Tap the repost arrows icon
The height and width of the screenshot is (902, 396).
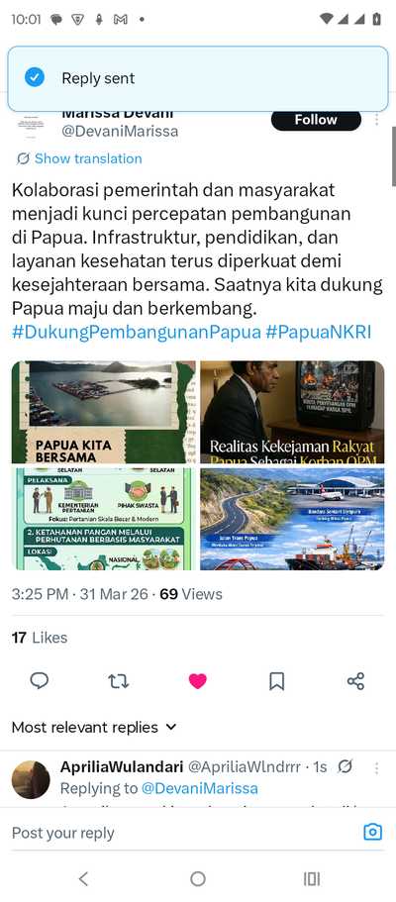119,681
